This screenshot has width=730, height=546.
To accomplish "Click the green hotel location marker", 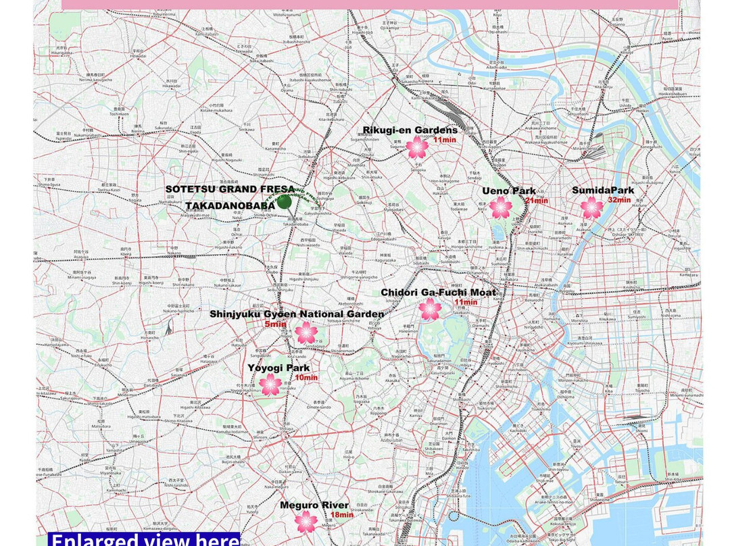I will coord(284,203).
